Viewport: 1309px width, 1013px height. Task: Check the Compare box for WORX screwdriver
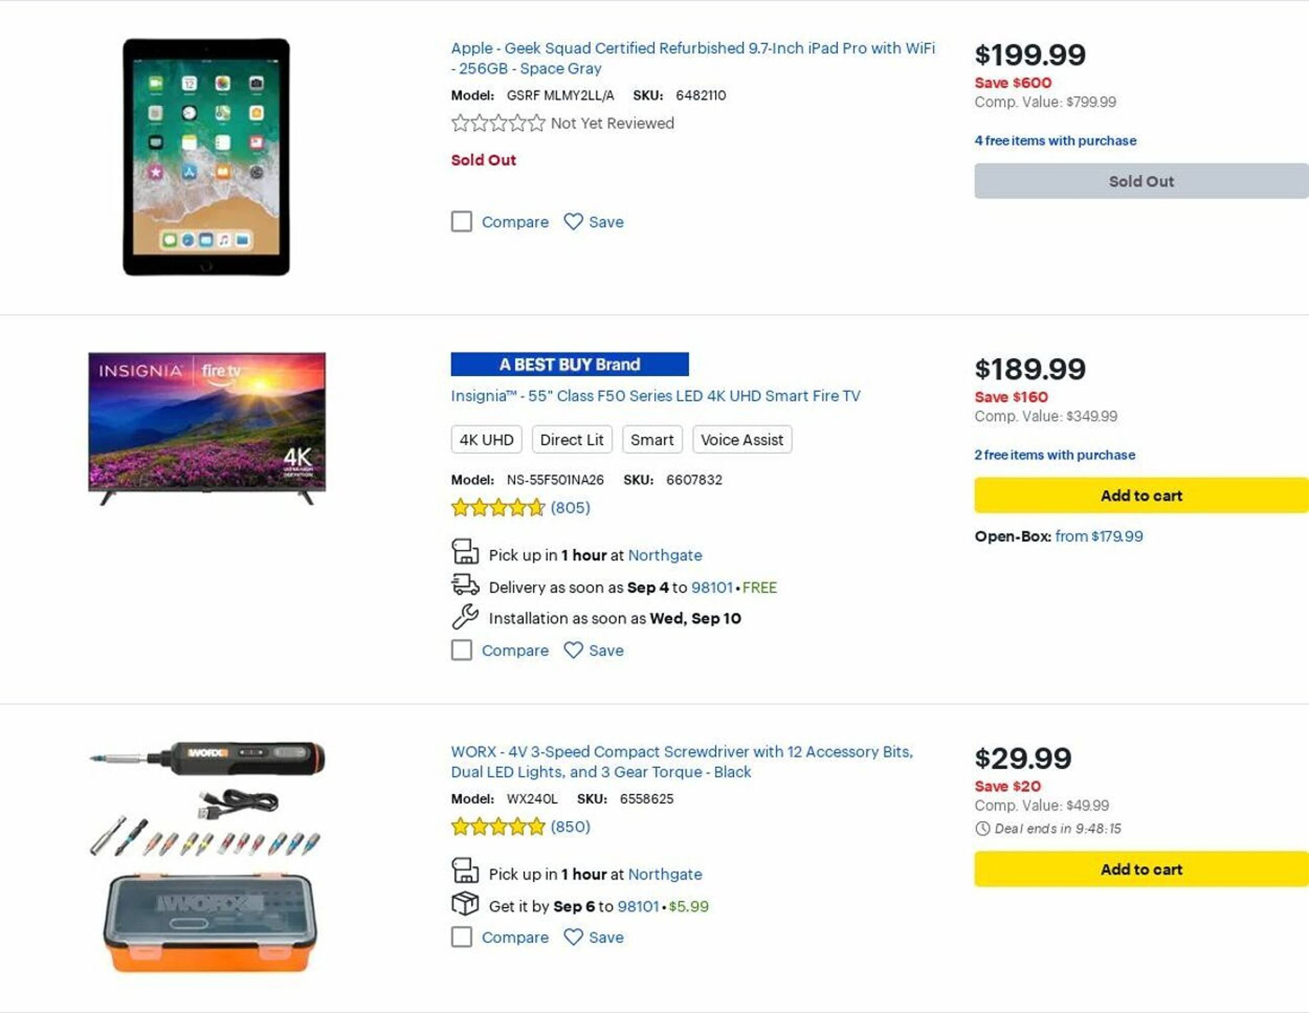(461, 937)
